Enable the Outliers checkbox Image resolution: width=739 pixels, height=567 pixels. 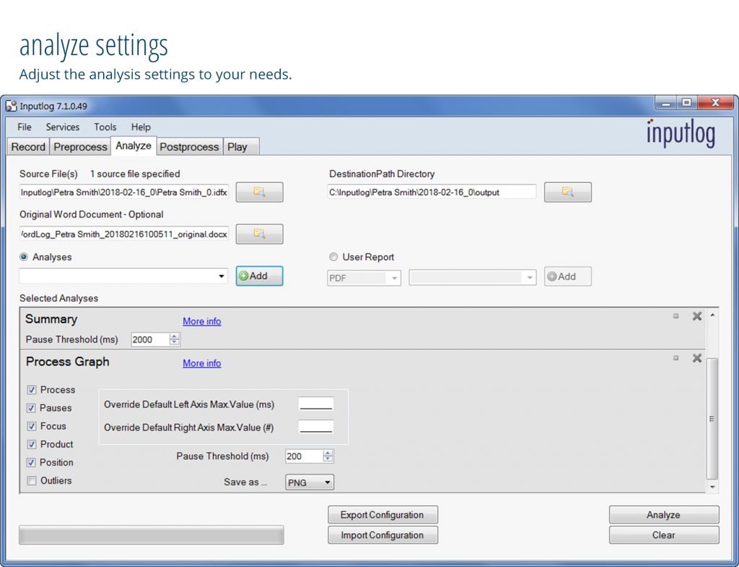coord(32,481)
